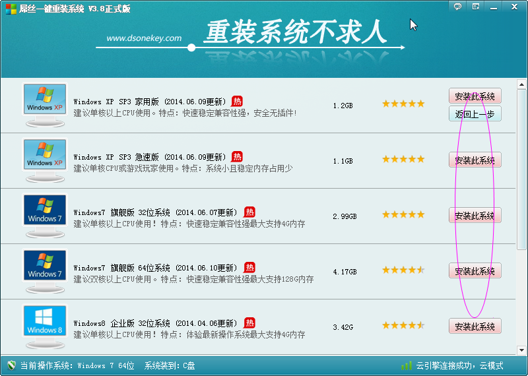Click the 热 badge beside Windows XP 家用版
Viewport: 528px width, 376px height.
[237, 102]
